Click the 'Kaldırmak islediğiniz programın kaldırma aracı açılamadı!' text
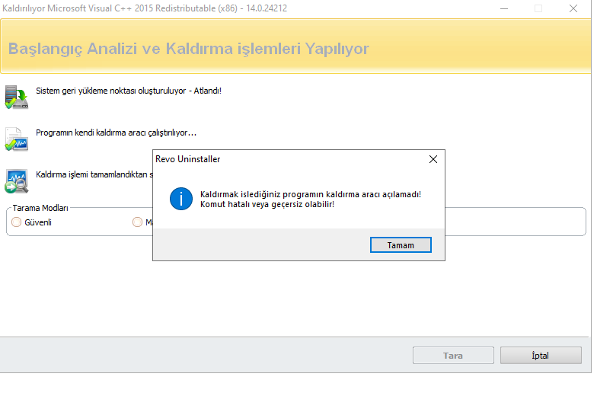The height and width of the screenshot is (396, 613). (311, 194)
